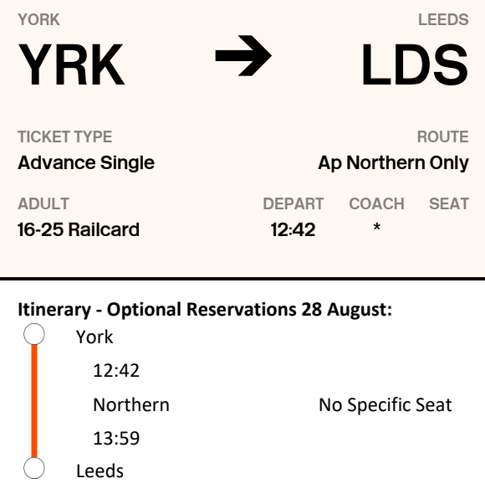Click Leeds in the itinerary list
Screen dimensions: 485x499
click(100, 471)
